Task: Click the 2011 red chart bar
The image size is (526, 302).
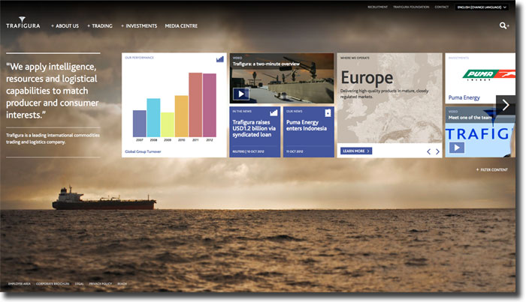Action: coord(195,105)
